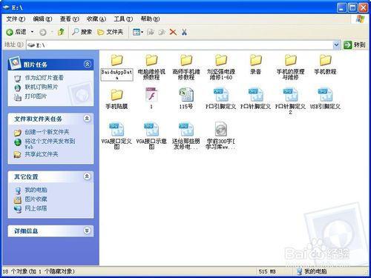Viewport: 371px width, 278px height.
Task: Open the 手机的原理与维修 folder
Action: [290, 67]
